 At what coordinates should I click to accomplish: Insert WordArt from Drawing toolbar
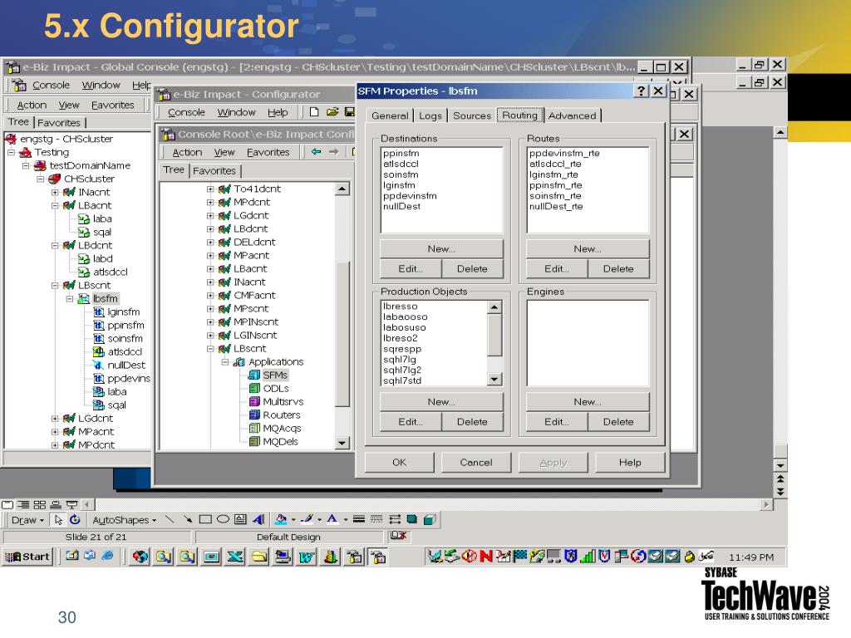pos(258,520)
